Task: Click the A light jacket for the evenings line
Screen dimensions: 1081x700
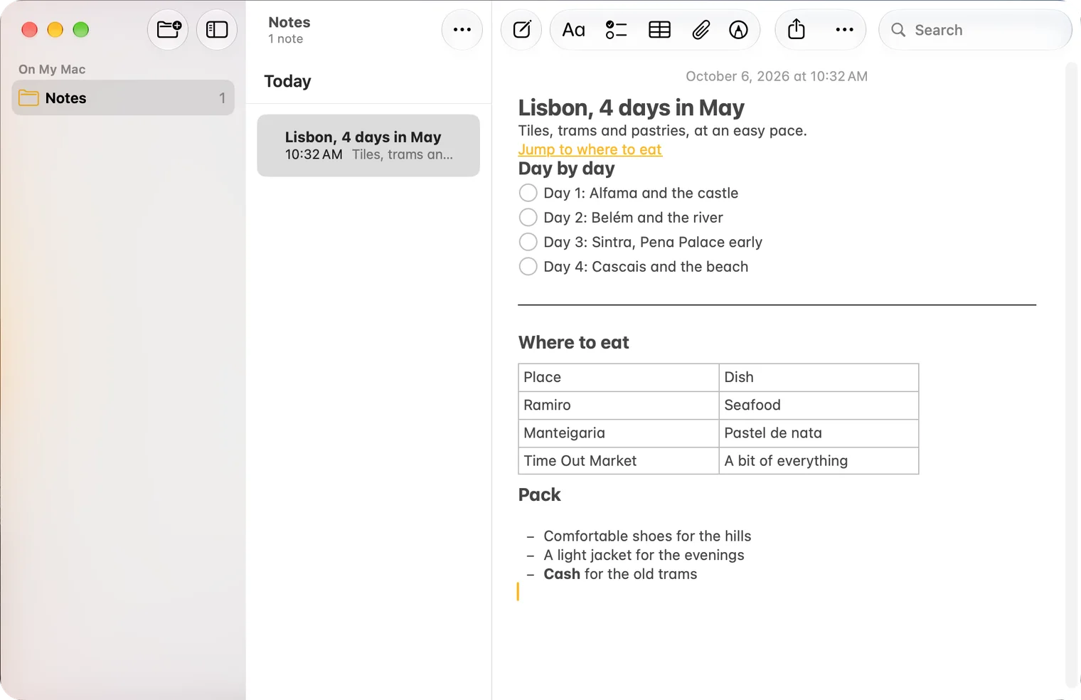Action: point(644,556)
